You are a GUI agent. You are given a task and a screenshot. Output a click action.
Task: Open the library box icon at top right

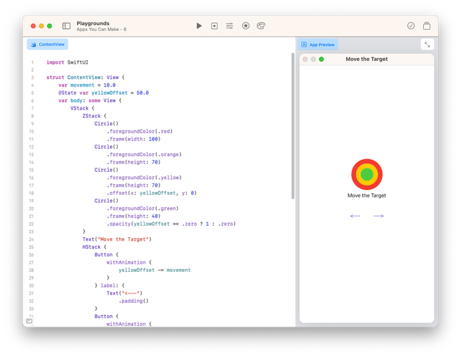(x=427, y=26)
